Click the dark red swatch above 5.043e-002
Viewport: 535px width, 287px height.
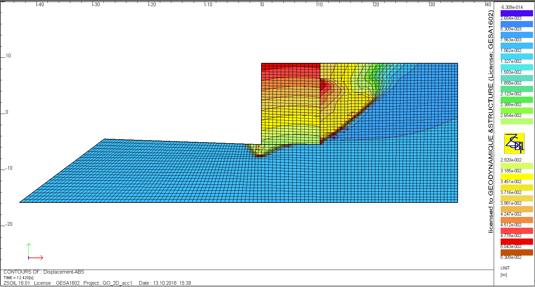click(x=517, y=241)
